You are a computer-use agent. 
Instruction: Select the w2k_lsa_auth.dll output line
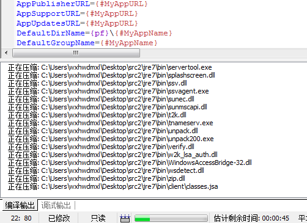coord(113,155)
